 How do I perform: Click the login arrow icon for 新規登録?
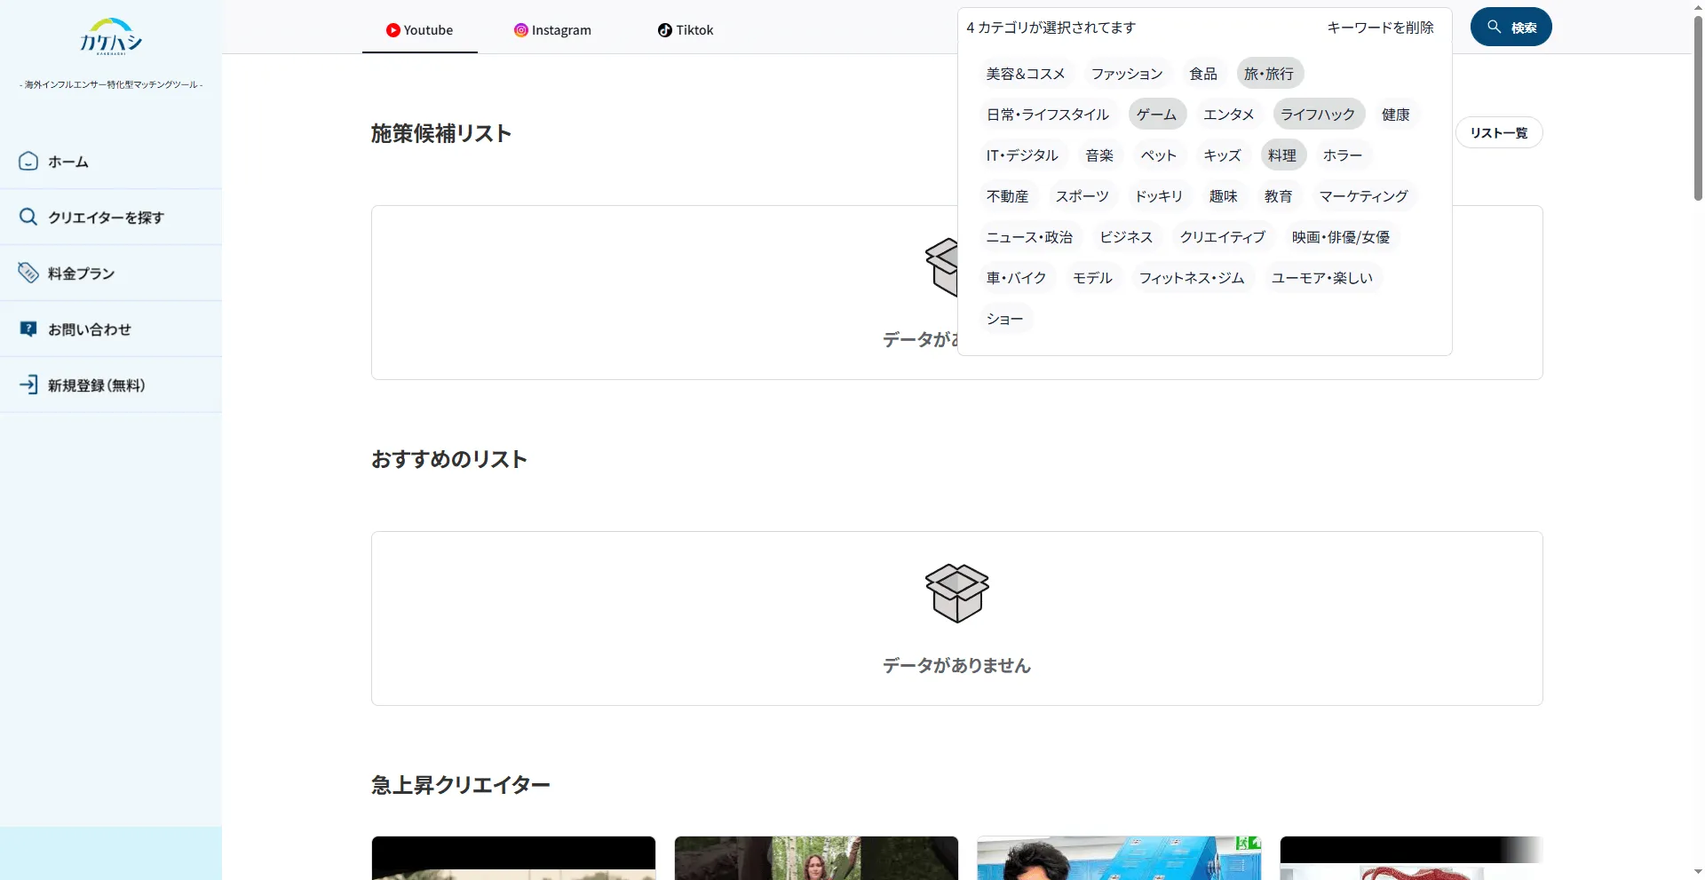(28, 385)
